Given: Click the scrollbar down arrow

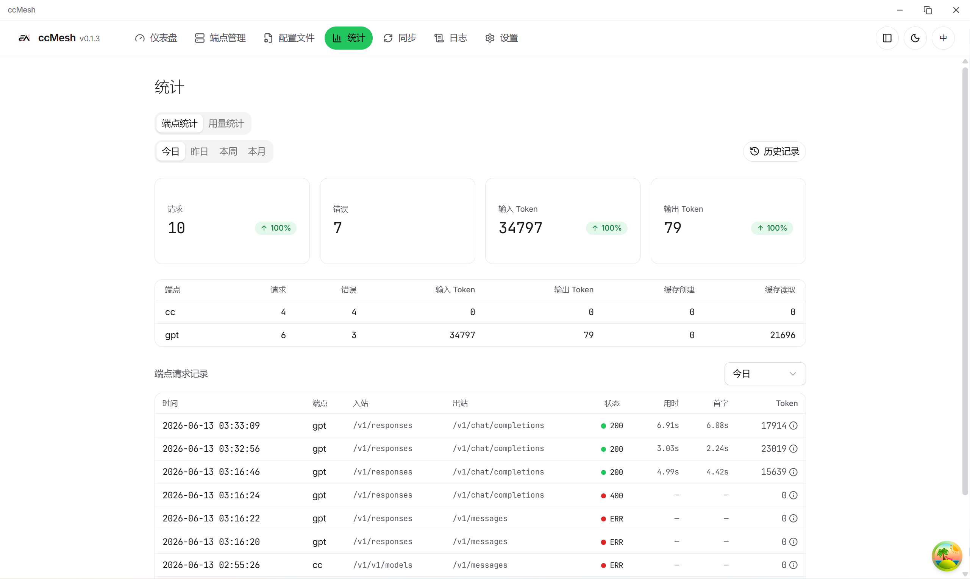Looking at the screenshot, I should [965, 574].
